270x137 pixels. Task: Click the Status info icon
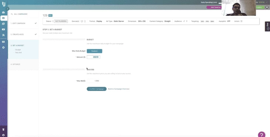(x=53, y=21)
